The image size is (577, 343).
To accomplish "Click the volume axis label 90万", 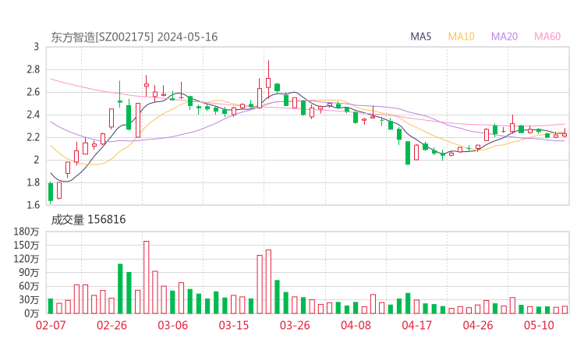I will point(29,273).
